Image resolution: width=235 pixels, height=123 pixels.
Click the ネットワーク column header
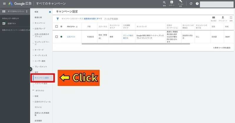click(x=142, y=26)
